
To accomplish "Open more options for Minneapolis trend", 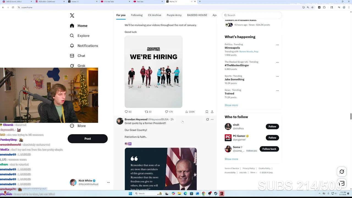I will pyautogui.click(x=277, y=45).
